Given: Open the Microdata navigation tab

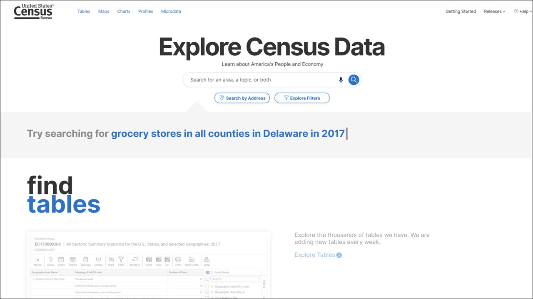Looking at the screenshot, I should point(171,12).
